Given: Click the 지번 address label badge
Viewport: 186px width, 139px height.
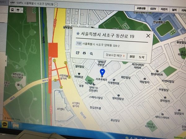Looking at the screenshot, I should click(x=79, y=43).
